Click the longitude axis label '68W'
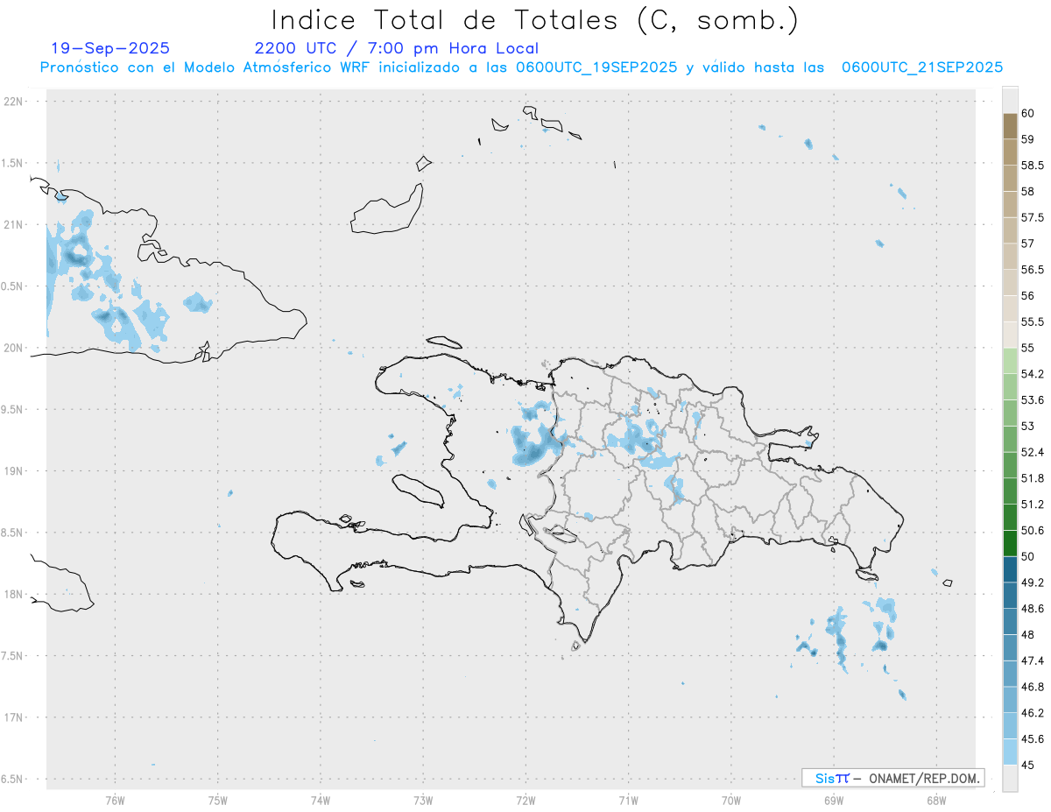 [936, 800]
